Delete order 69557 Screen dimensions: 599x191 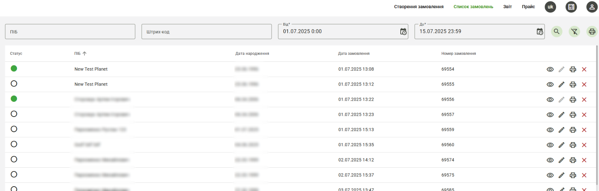(584, 115)
